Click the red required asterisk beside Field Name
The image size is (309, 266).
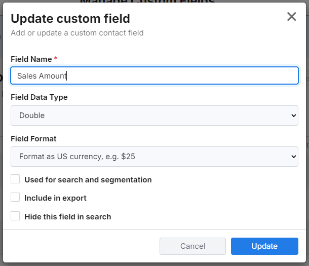[x=56, y=59]
